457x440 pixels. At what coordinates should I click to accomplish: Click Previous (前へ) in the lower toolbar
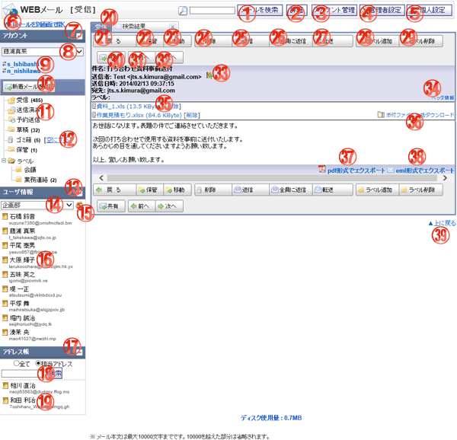point(142,206)
